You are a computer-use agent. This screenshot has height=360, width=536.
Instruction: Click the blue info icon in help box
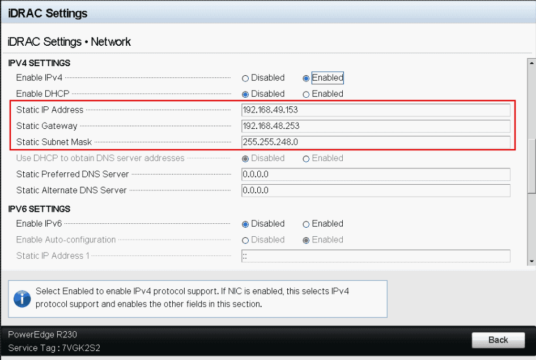click(22, 298)
